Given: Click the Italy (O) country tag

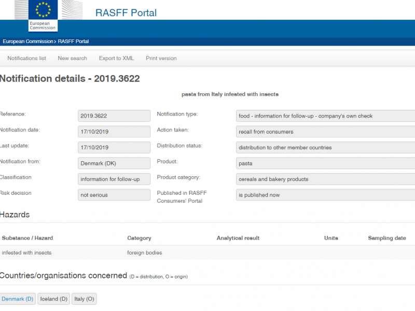Looking at the screenshot, I should coord(84,299).
